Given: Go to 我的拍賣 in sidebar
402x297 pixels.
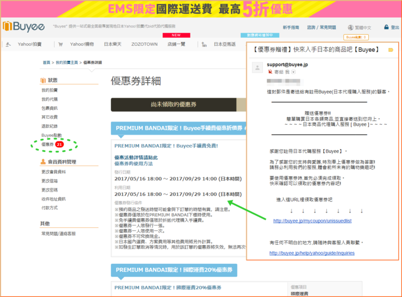Looking at the screenshot, I should pyautogui.click(x=50, y=90).
